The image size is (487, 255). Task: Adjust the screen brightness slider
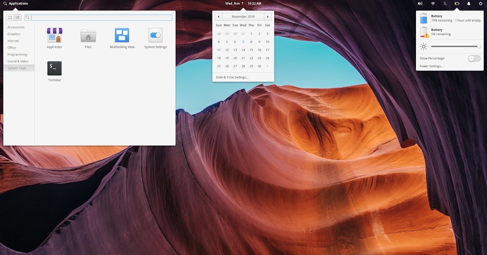pos(455,47)
